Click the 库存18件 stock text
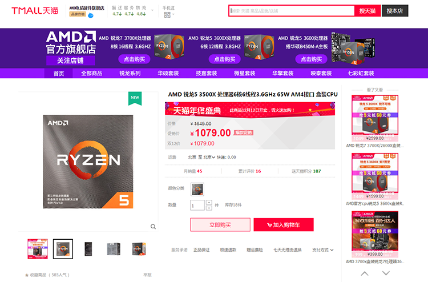 [x=233, y=205]
